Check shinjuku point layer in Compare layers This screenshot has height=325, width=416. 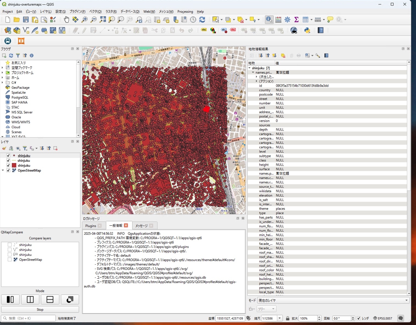10,245
